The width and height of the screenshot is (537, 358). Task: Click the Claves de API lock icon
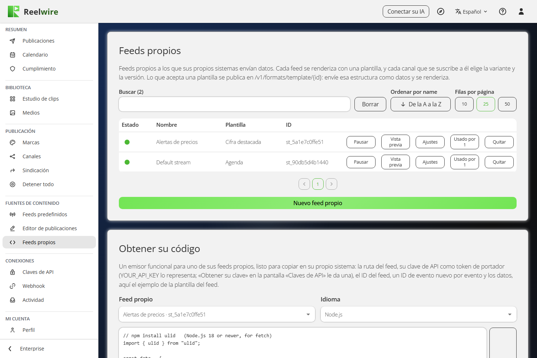(13, 272)
